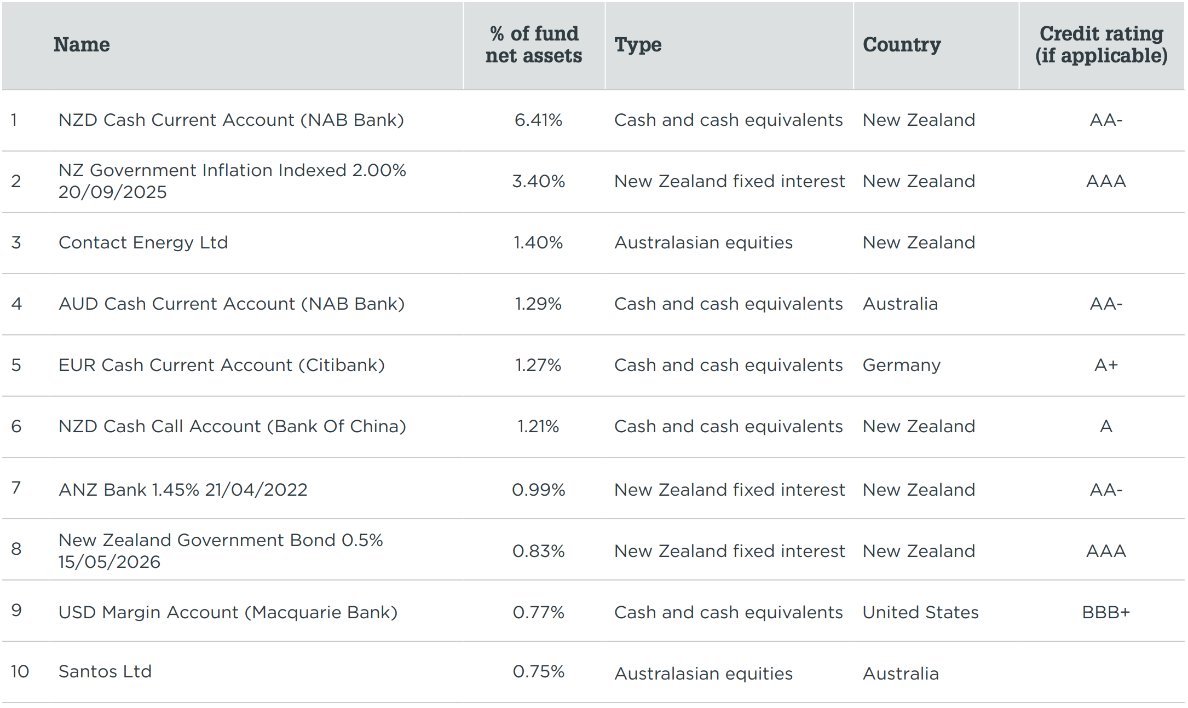Select the Contact Energy Ltd name
Screen dimensions: 1188x708
click(x=143, y=242)
